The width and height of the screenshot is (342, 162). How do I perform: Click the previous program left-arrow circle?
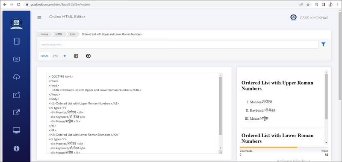[76, 56]
